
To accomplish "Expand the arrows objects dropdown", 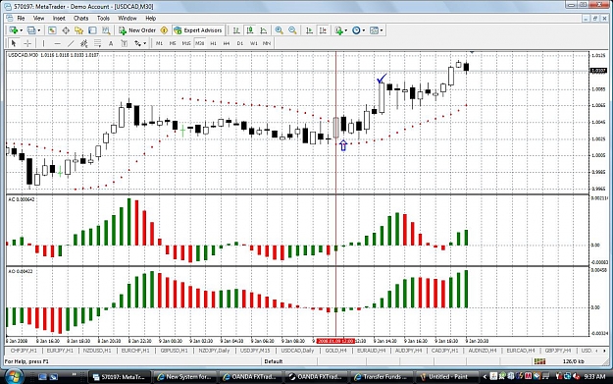I will [x=144, y=43].
